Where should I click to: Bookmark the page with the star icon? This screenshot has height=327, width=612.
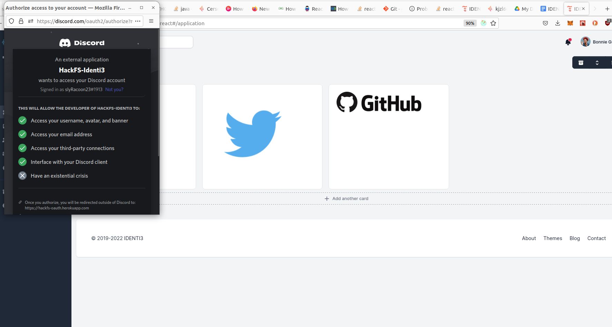[493, 23]
